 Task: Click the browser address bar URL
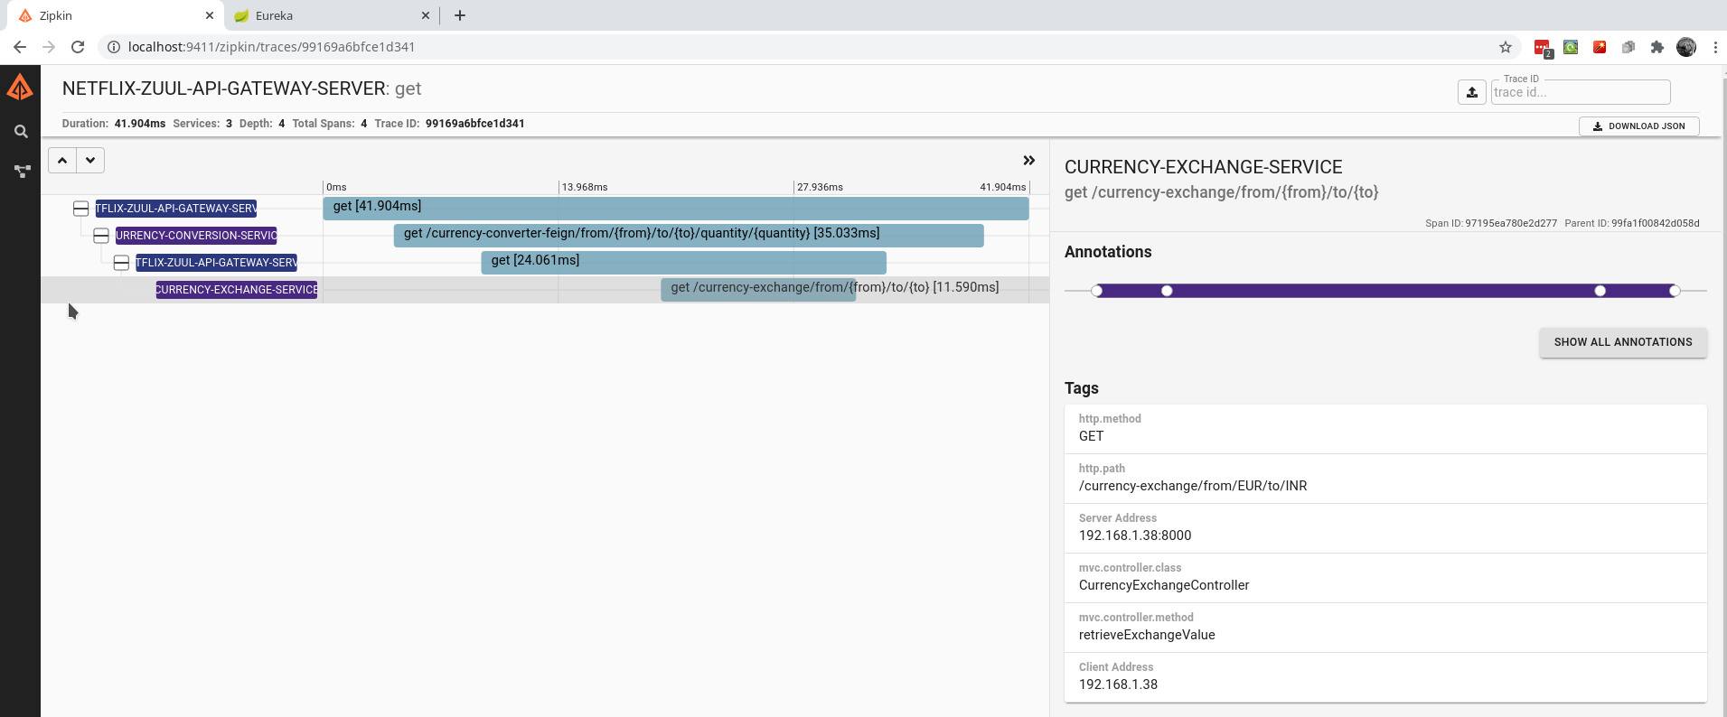click(x=271, y=47)
